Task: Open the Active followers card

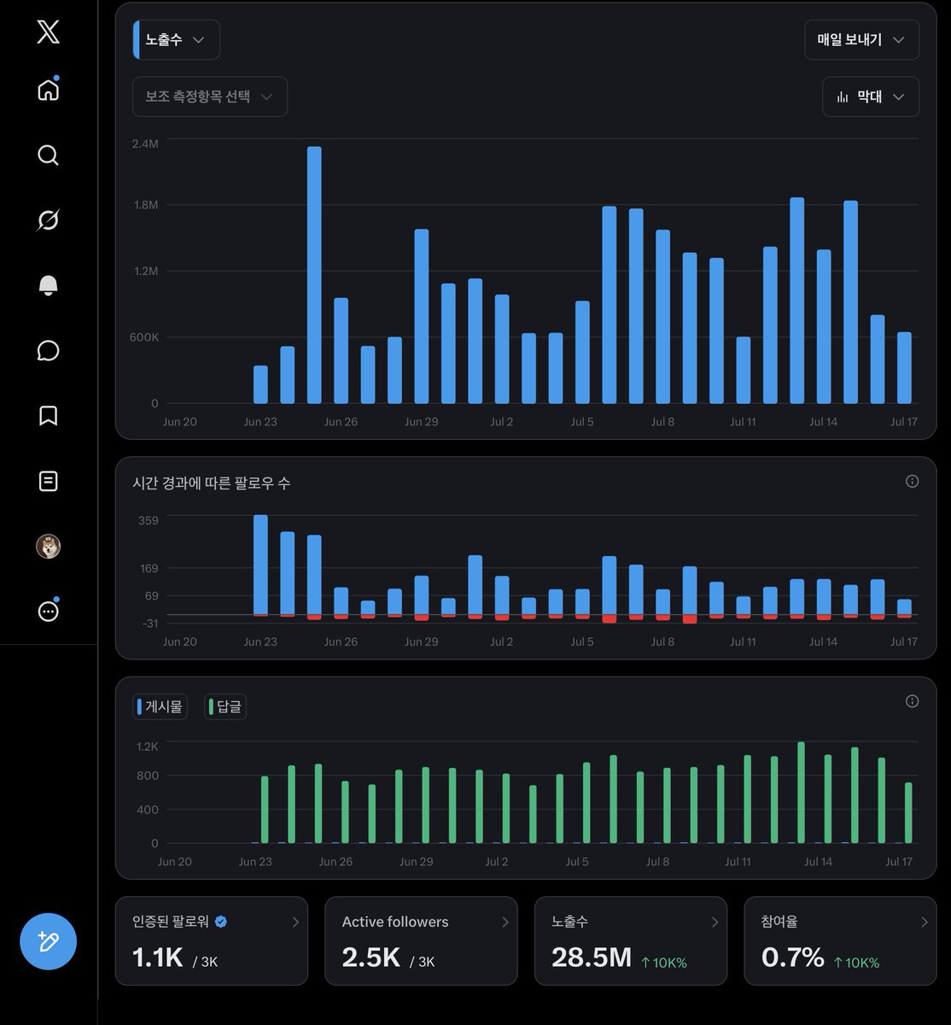Action: point(421,940)
